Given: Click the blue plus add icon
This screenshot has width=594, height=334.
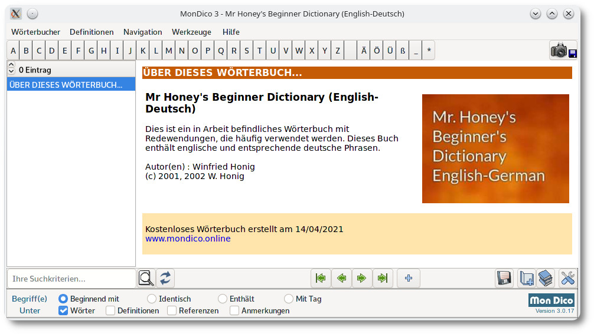Looking at the screenshot, I should point(409,279).
